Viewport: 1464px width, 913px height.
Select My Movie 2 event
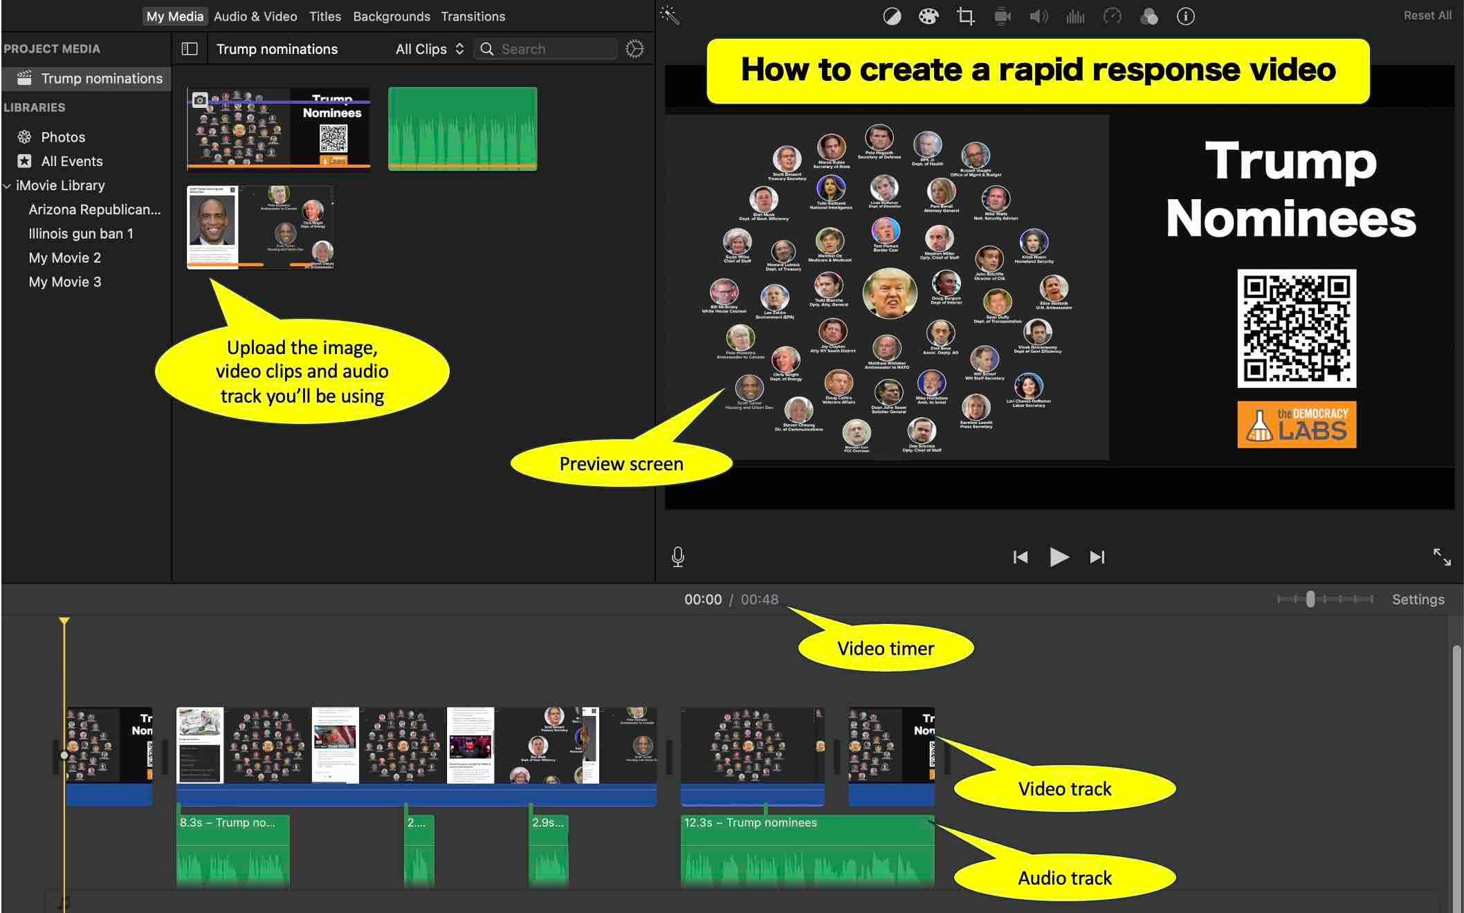(x=65, y=258)
